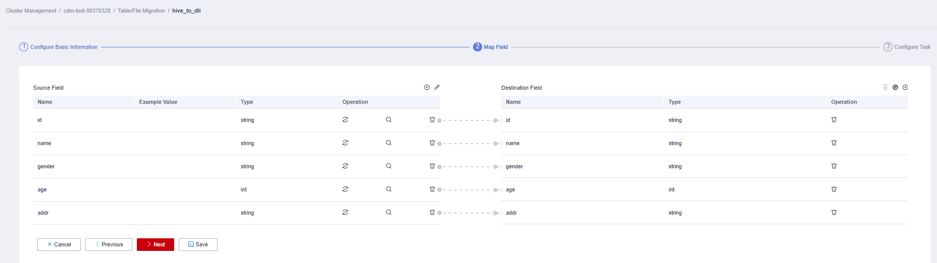Open Table/File Migration breadcrumb link
The width and height of the screenshot is (937, 263).
[141, 11]
